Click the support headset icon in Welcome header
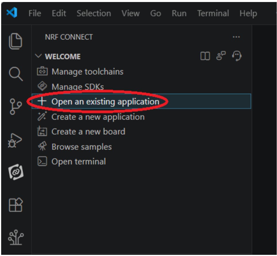This screenshot has width=277, height=256. point(237,56)
